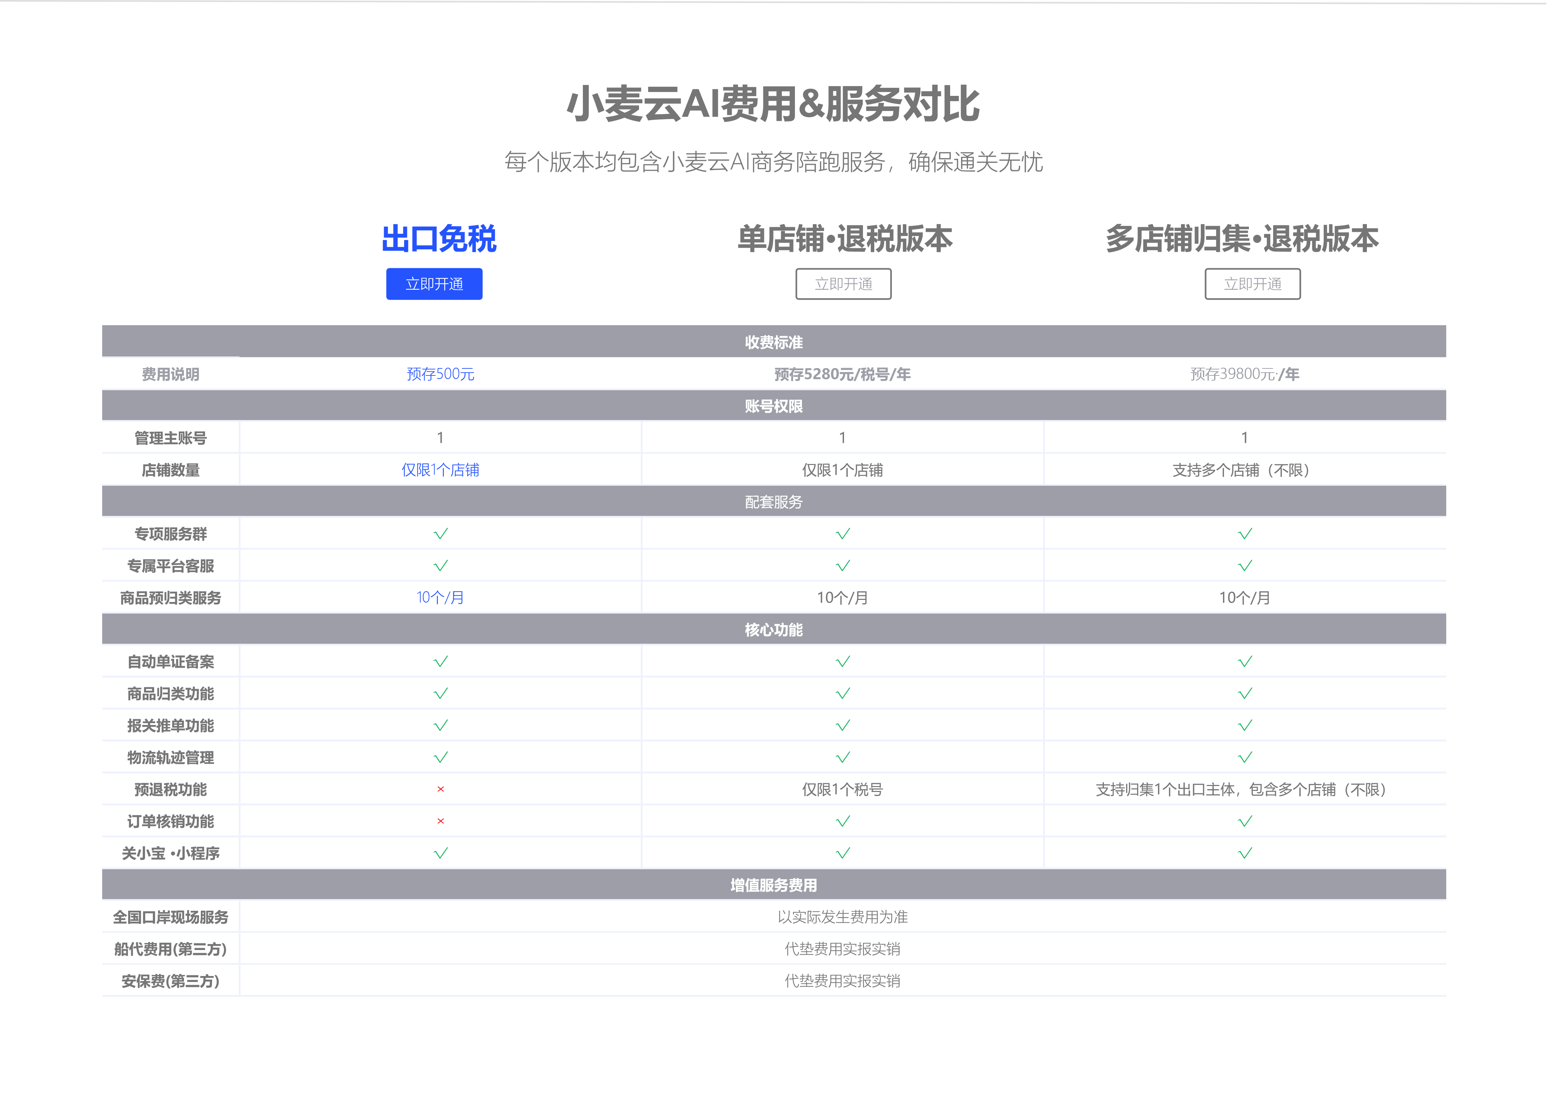The image size is (1547, 1120).
Task: Click 专属平台客服 checkmark in 多店铺 column
Action: 1245,565
